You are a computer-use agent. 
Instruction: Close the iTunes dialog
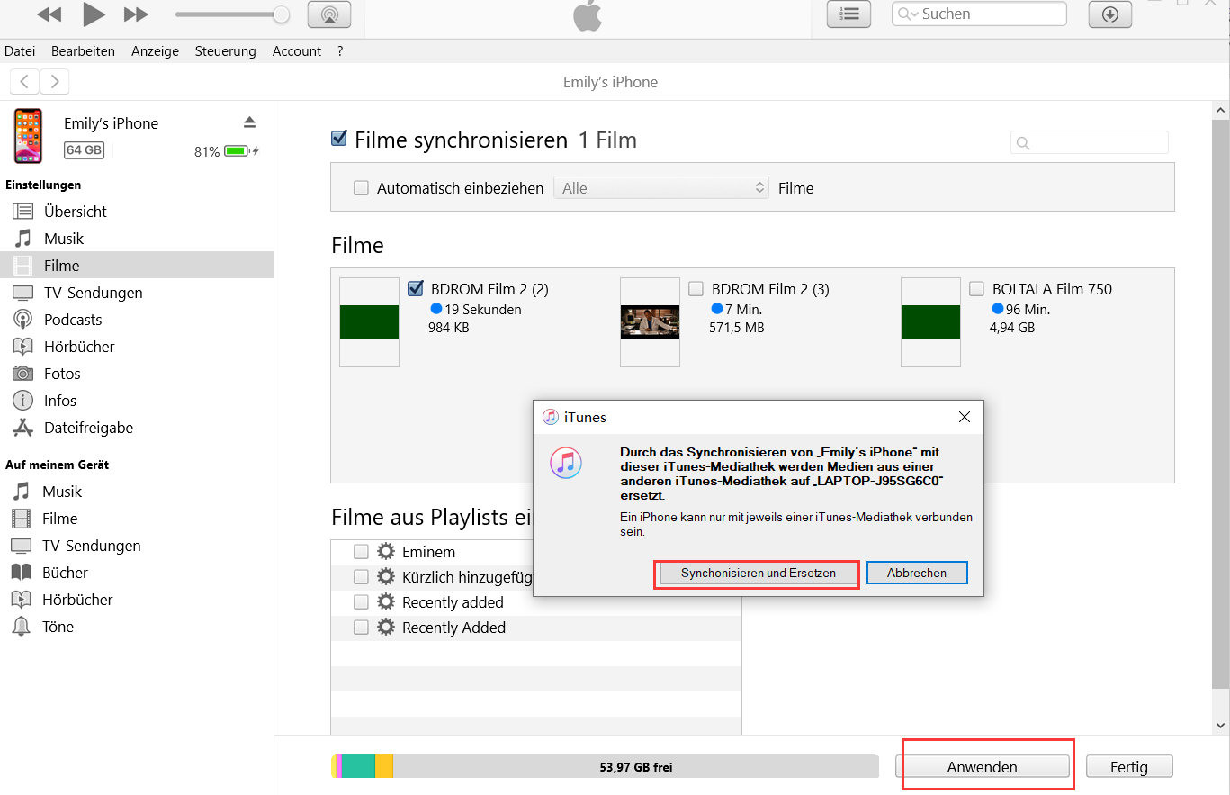tap(965, 417)
